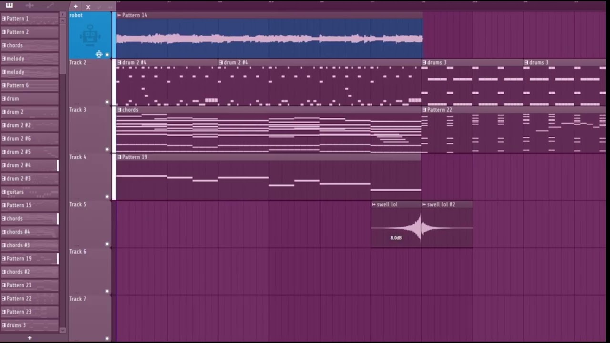The image size is (610, 343).
Task: Select Pattern 22 in the pattern list
Action: coord(30,299)
